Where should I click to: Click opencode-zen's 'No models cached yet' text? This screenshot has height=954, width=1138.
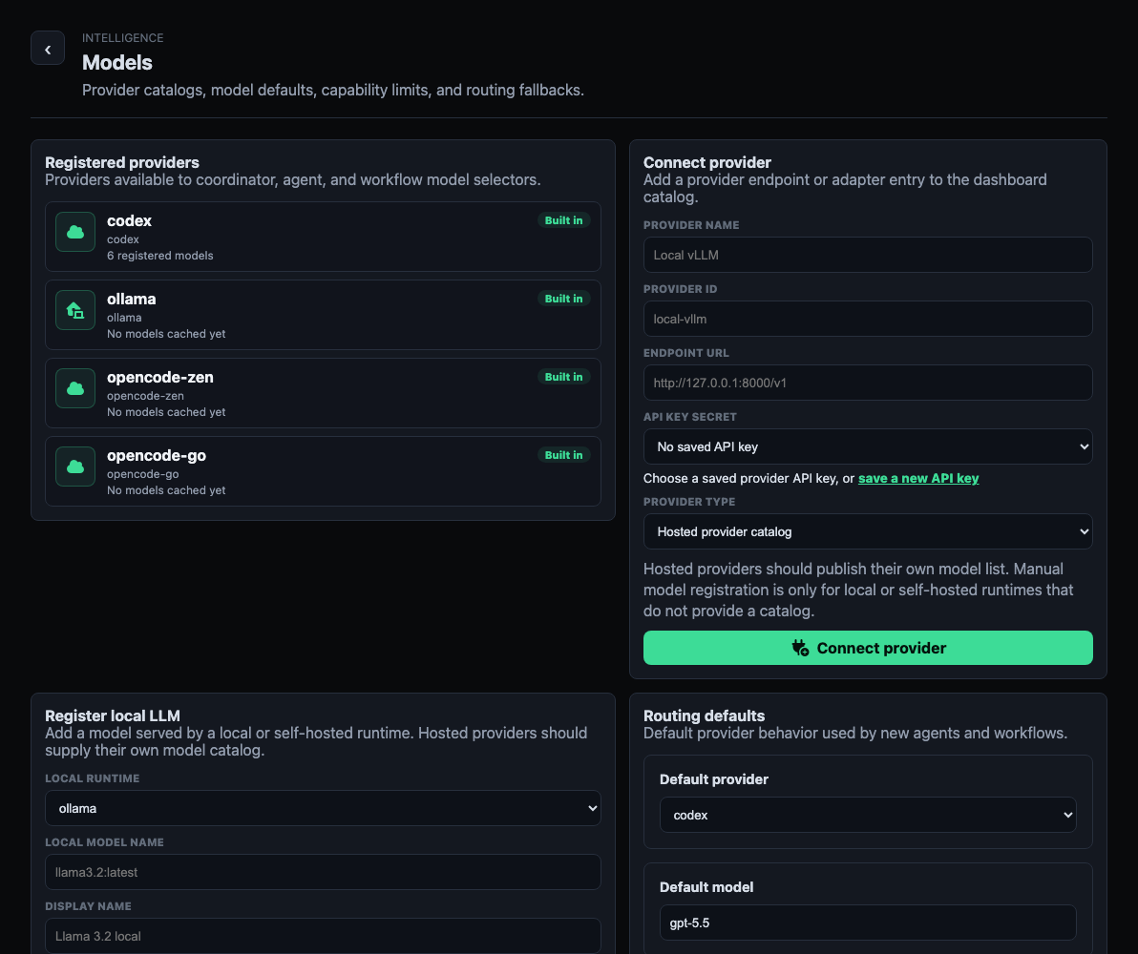click(x=166, y=412)
